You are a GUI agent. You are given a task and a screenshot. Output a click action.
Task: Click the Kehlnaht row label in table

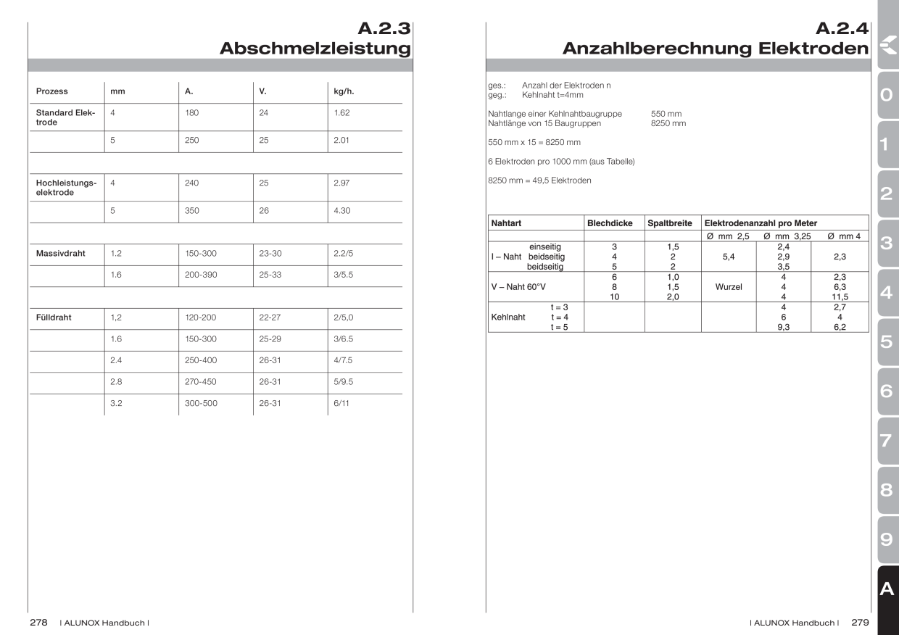coord(508,317)
